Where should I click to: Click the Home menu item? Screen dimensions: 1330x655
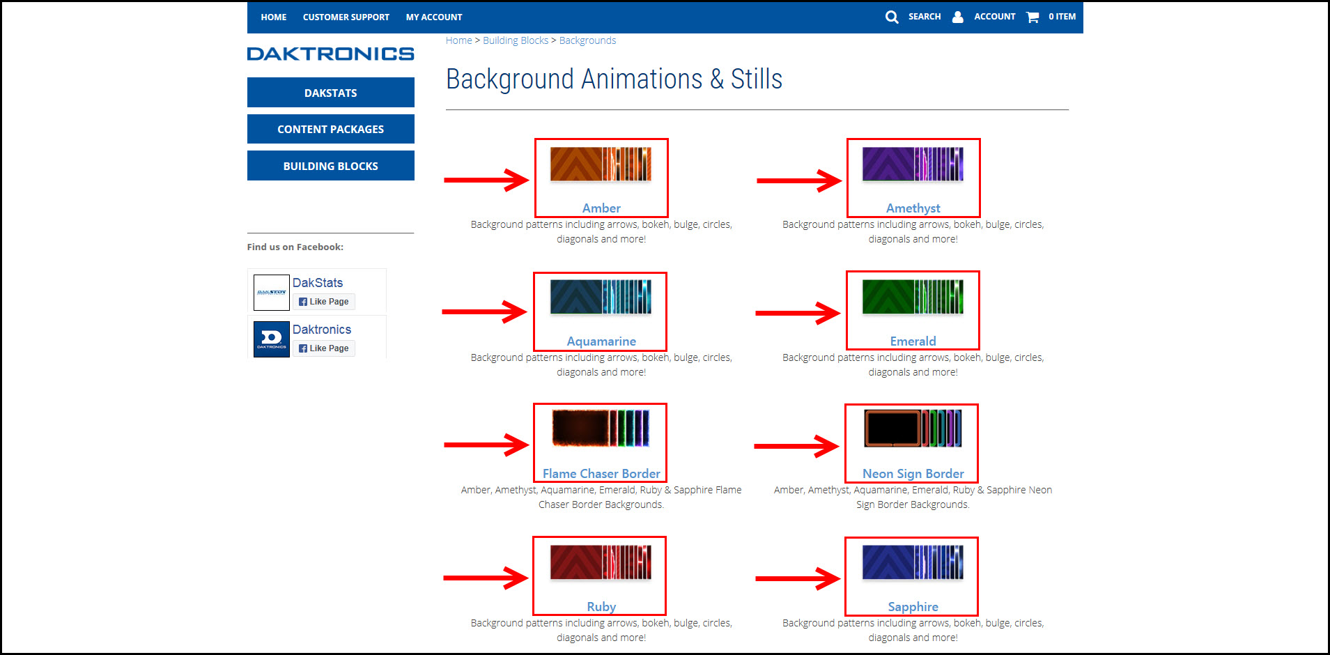273,17
